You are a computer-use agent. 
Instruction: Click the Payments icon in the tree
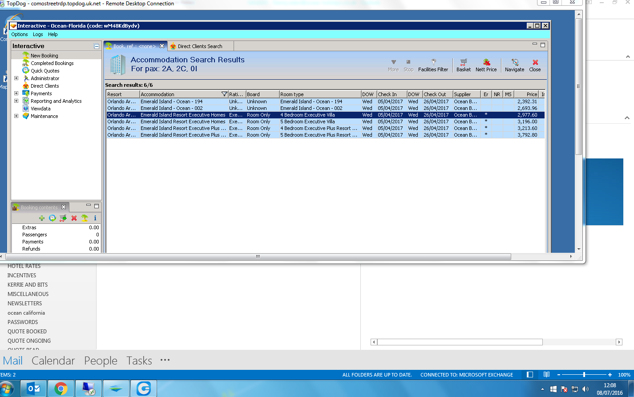click(x=26, y=93)
